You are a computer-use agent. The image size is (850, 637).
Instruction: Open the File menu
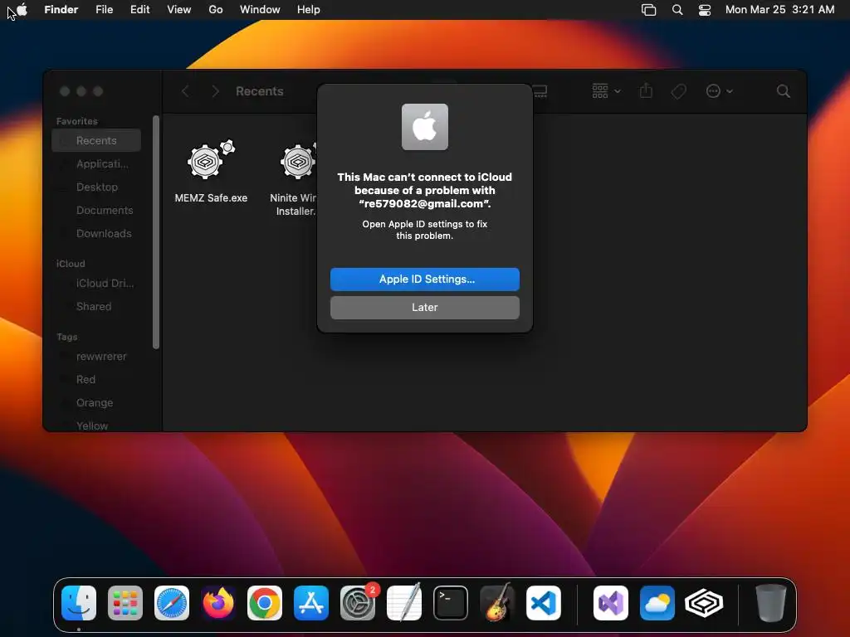[104, 9]
